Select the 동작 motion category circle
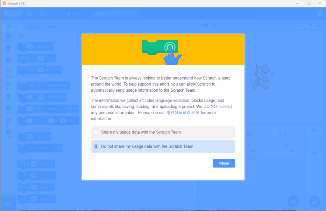This screenshot has height=211, width=326. coord(8,35)
